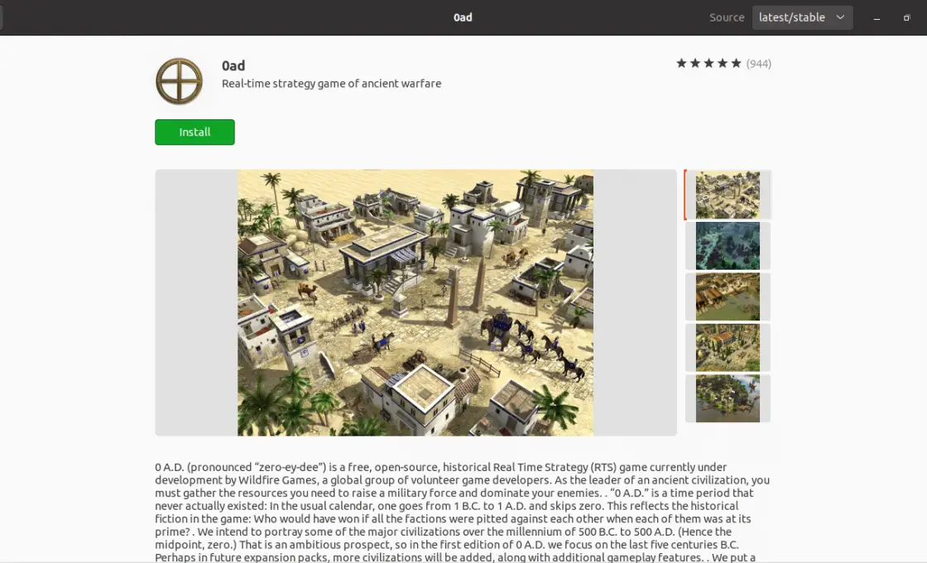927x563 pixels.
Task: Open the latest/stable source dropdown
Action: point(802,17)
